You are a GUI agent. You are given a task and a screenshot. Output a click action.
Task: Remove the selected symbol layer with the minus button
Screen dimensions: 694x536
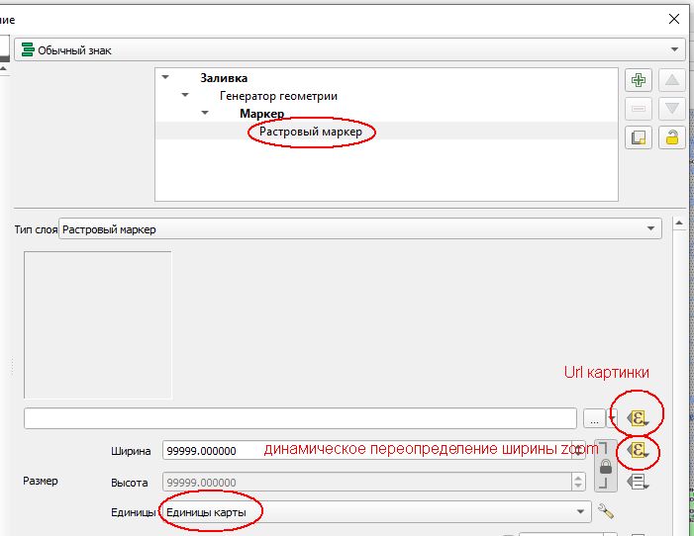639,109
